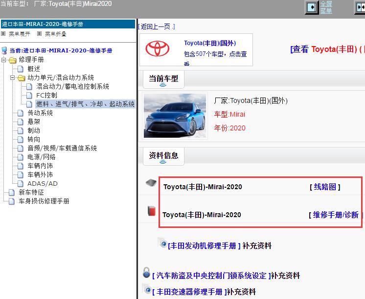Open the 修理手册 folder
Viewport: 365px width, 299px height.
[31, 60]
